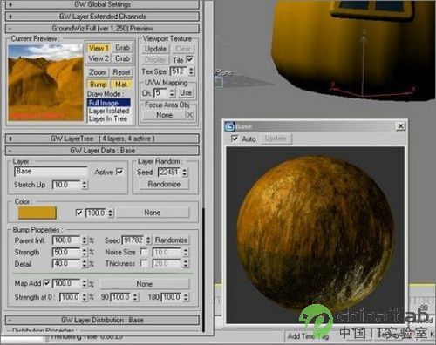The height and width of the screenshot is (345, 436).
Task: Click the Strength at 90 field
Action: pyautogui.click(x=121, y=297)
